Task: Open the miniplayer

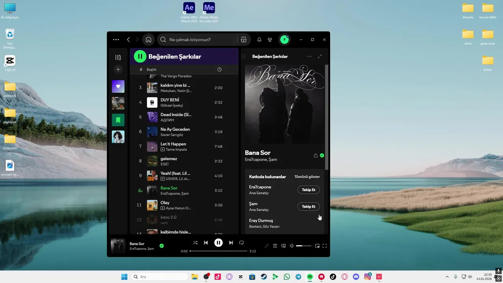Action: point(317,246)
